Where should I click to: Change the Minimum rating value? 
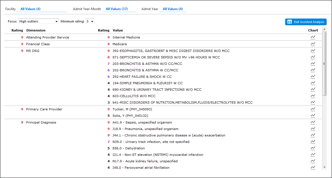pos(90,21)
